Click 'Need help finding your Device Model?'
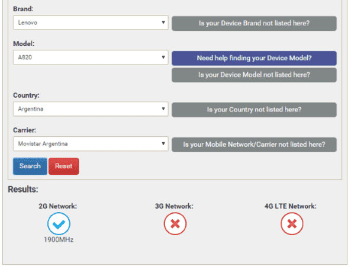The height and width of the screenshot is (266, 351). [254, 58]
